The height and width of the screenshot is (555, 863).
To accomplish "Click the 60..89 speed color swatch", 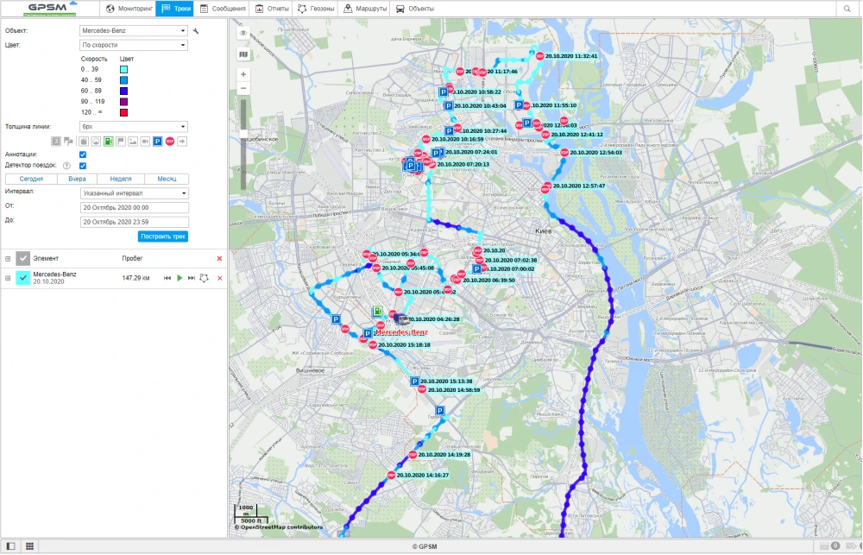I will click(124, 91).
